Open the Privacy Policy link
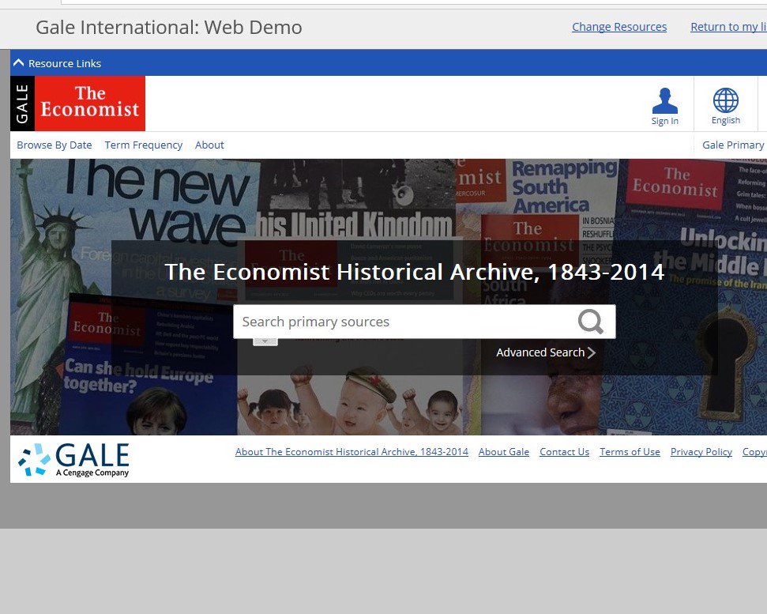The height and width of the screenshot is (614, 767). click(x=701, y=451)
